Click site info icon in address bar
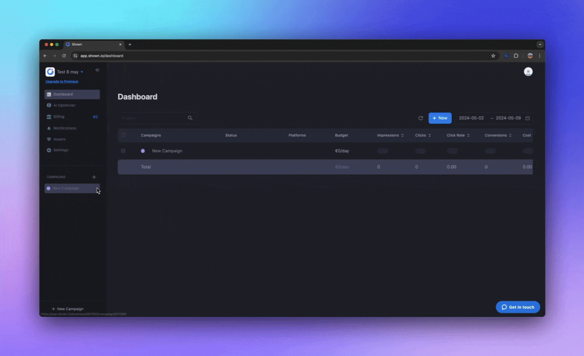Screen dimensions: 584x356 75,56
